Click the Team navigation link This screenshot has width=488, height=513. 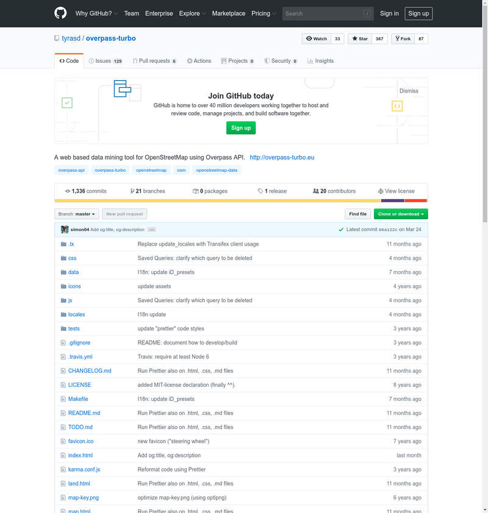pyautogui.click(x=132, y=13)
